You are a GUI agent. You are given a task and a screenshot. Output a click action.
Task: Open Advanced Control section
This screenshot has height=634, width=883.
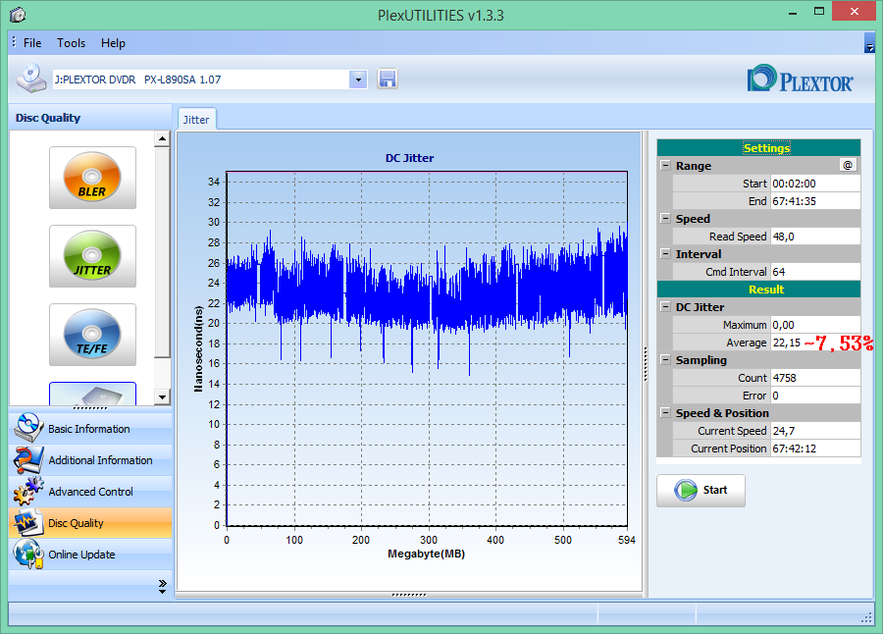[90, 492]
